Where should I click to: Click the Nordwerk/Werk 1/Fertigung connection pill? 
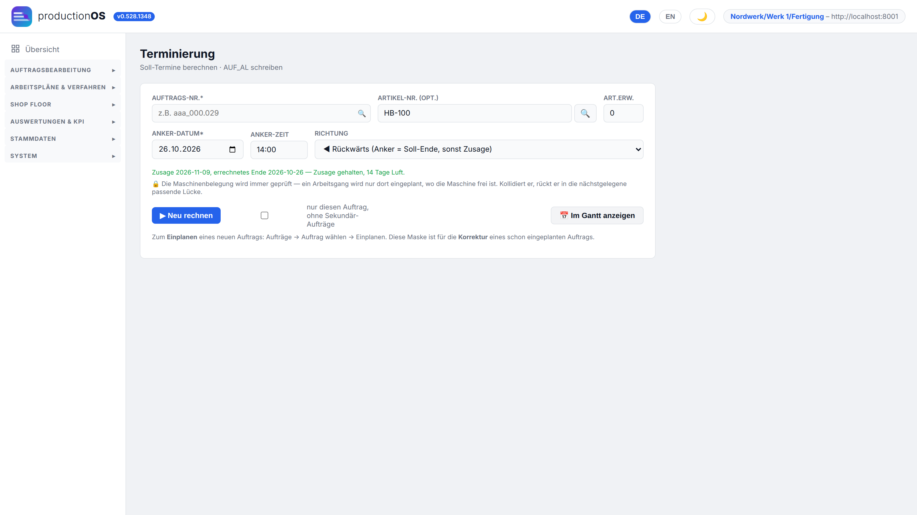[x=814, y=16]
